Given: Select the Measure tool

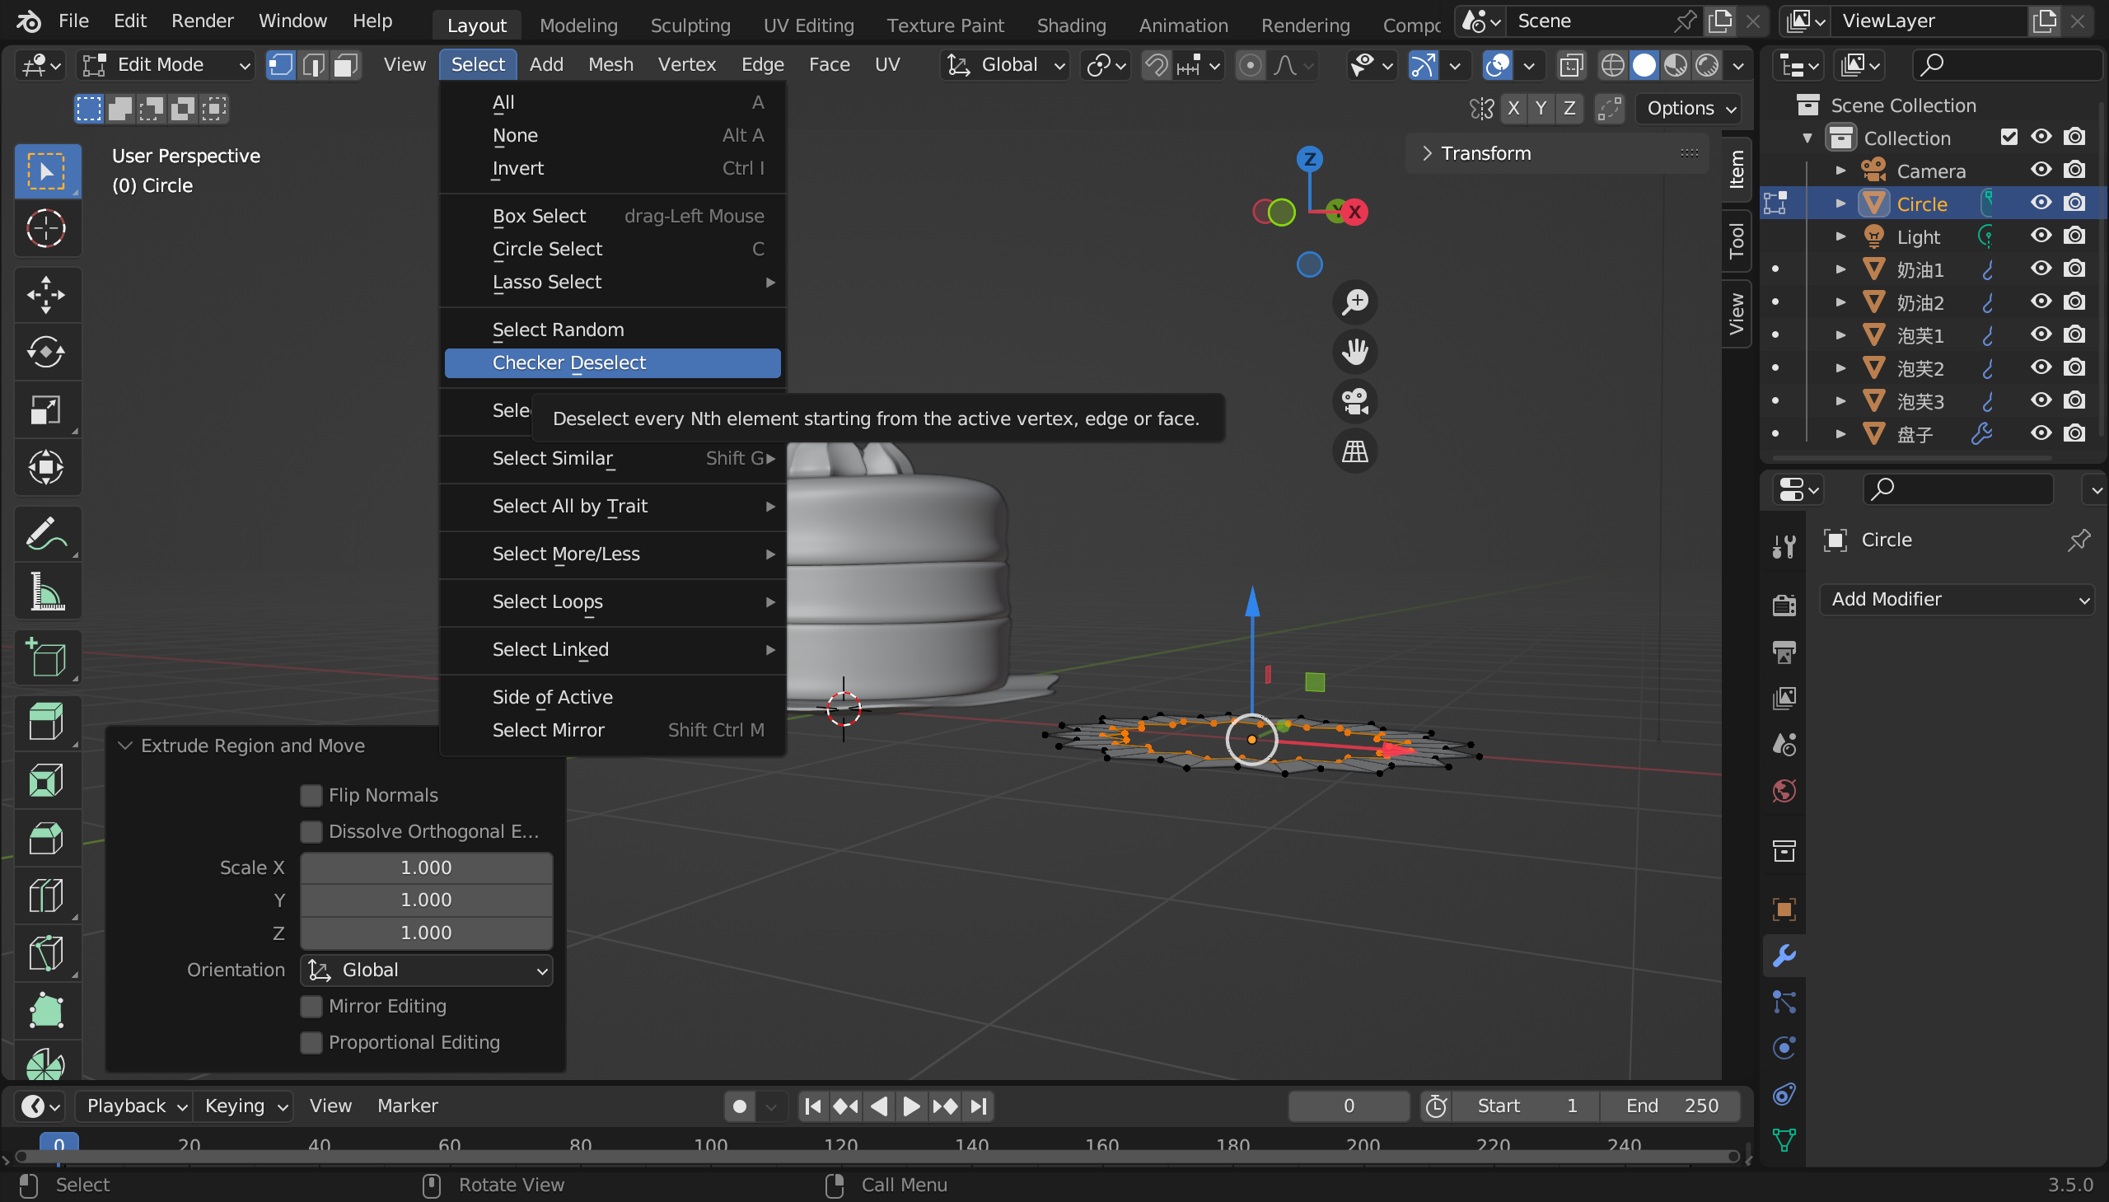Looking at the screenshot, I should coord(47,592).
